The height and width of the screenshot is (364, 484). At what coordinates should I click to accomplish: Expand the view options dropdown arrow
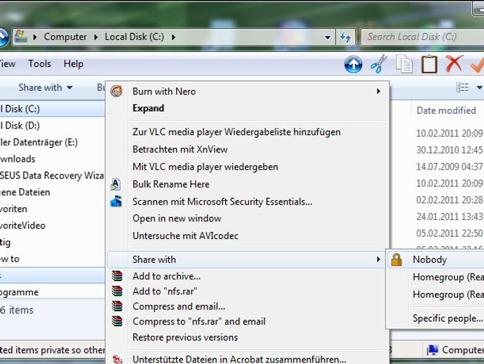[x=479, y=88]
